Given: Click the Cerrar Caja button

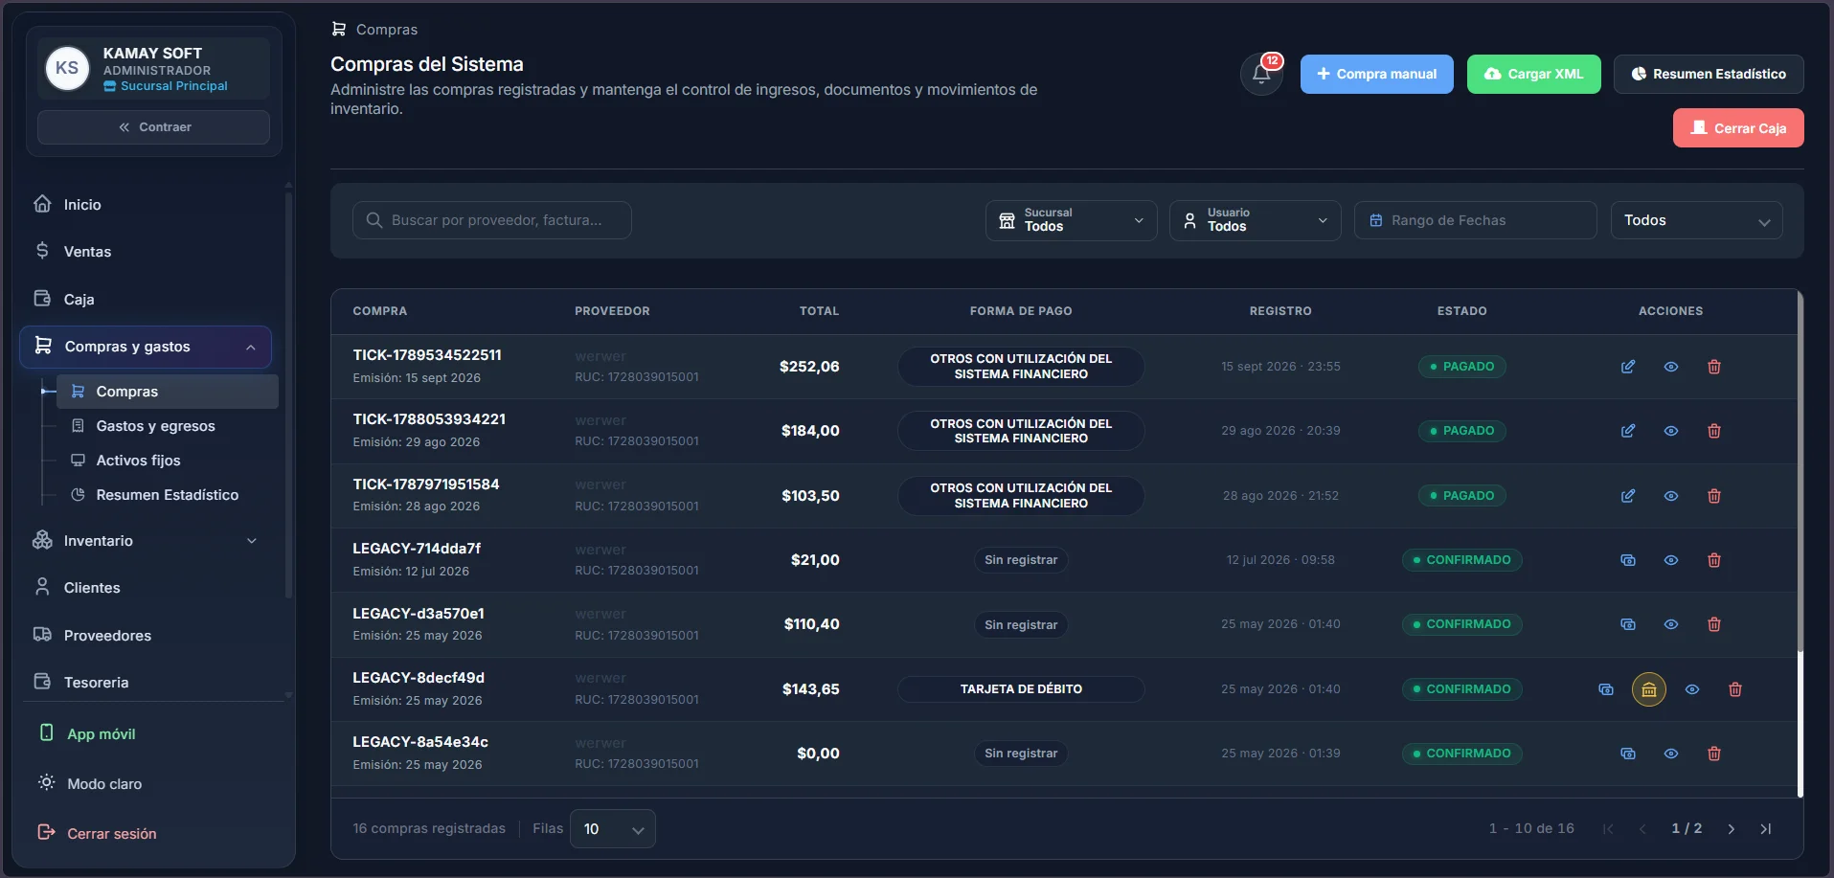Looking at the screenshot, I should 1738,128.
